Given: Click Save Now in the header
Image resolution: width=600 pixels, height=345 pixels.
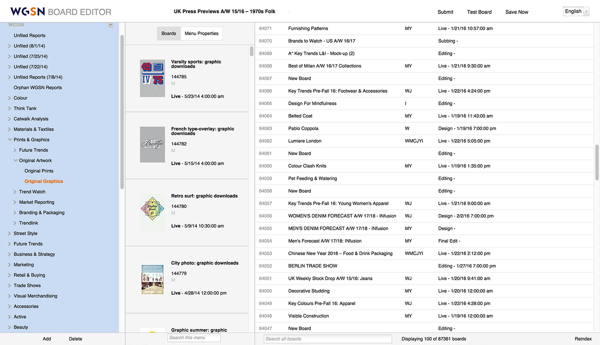Looking at the screenshot, I should pos(516,12).
